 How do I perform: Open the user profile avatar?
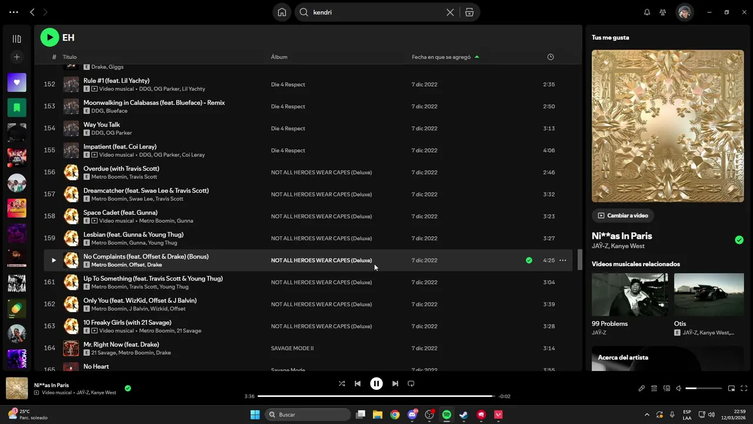point(684,12)
